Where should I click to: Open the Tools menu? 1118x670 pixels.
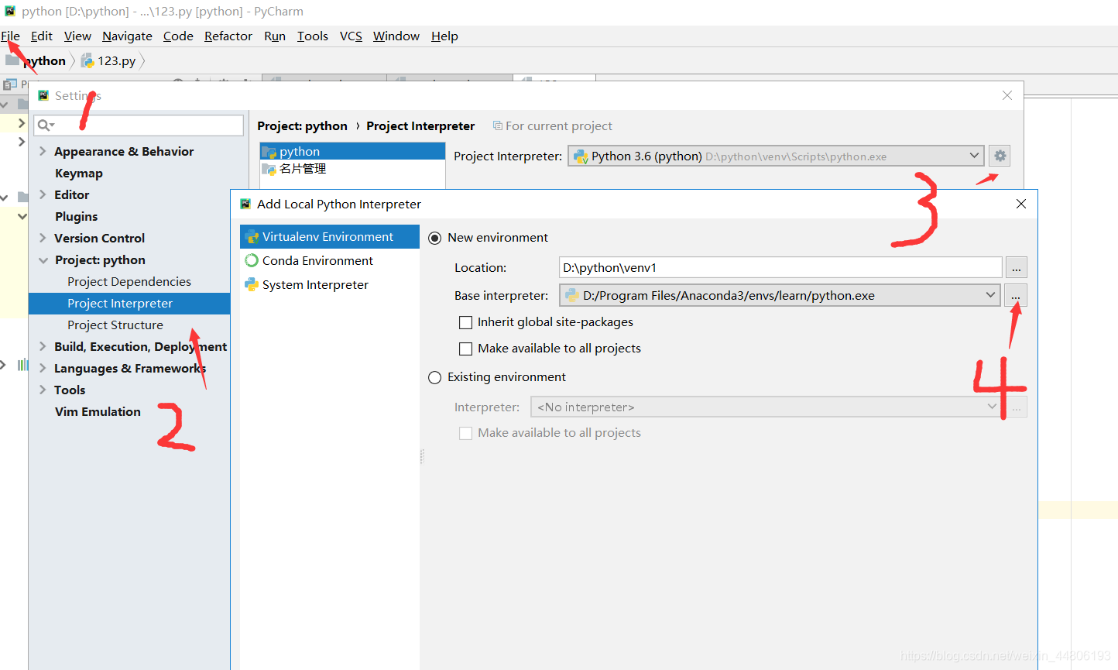point(313,36)
